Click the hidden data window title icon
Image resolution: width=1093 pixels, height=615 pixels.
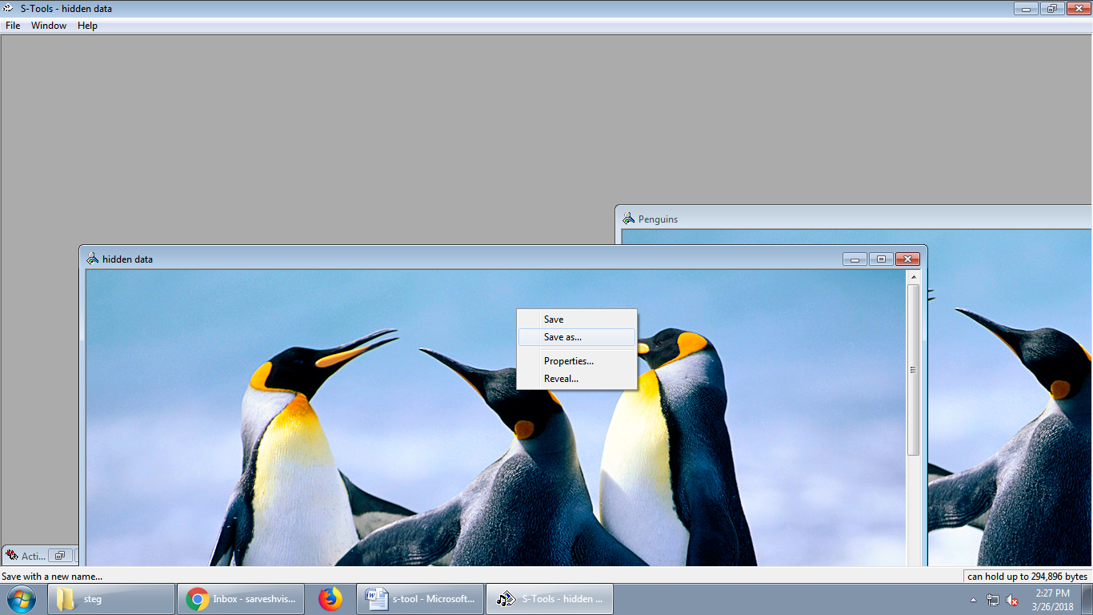(93, 259)
